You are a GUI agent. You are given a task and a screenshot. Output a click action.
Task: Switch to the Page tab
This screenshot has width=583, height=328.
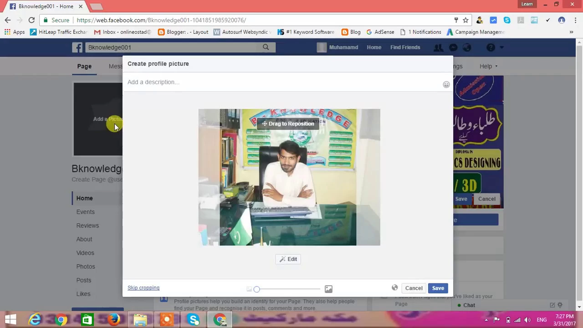point(84,66)
